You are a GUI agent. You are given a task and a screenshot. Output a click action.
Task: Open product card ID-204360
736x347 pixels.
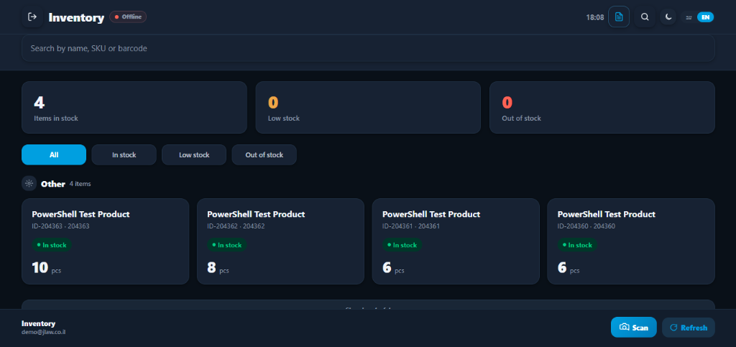631,241
